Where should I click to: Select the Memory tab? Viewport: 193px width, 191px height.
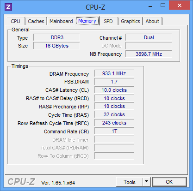click(x=87, y=21)
